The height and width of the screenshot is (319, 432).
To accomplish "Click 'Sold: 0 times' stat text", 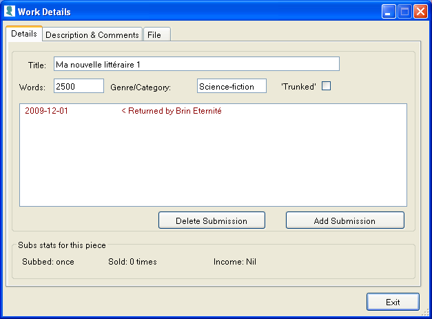I will click(132, 262).
